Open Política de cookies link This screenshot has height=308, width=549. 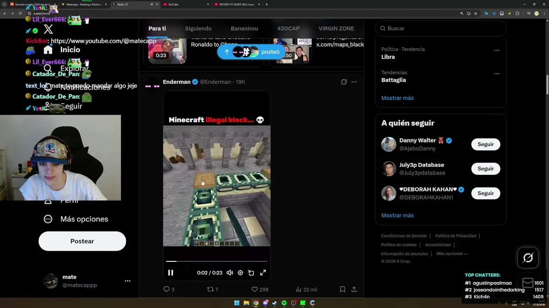[x=398, y=245]
